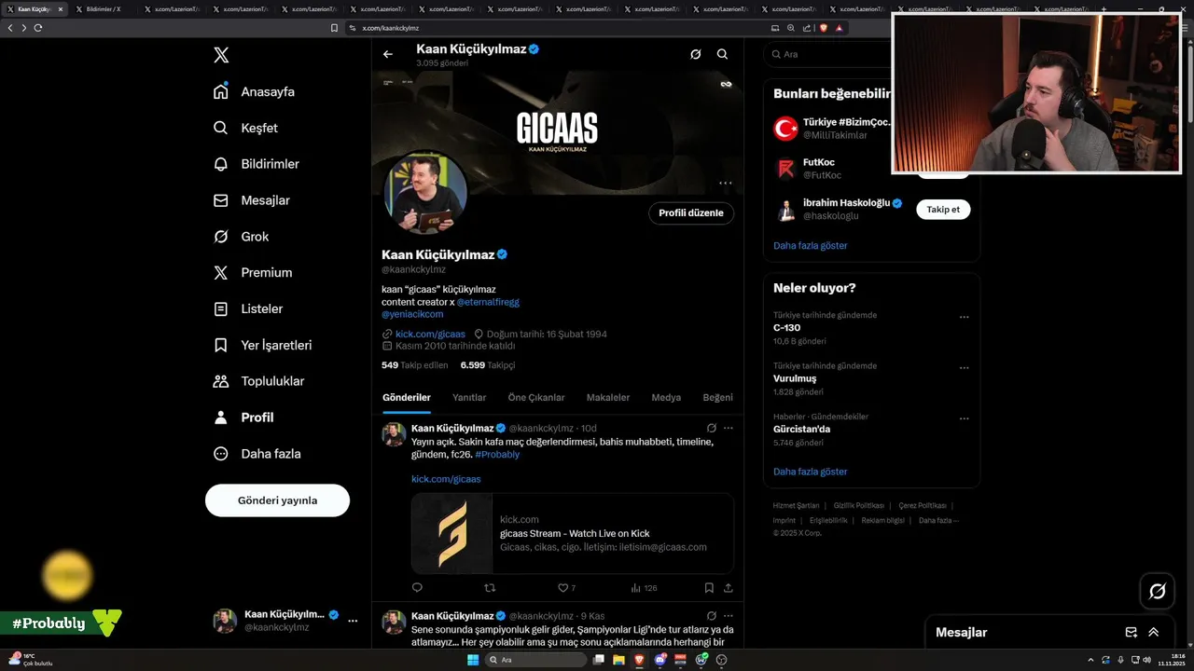Expand the Mesajlar drawer with double chevron

1154,632
